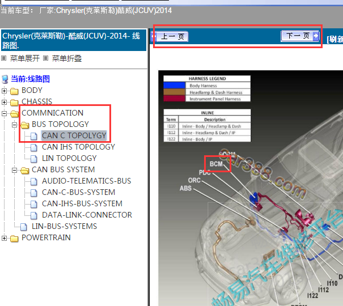Click the CAN-C-BUS-SYSTEM page icon
This screenshot has width=343, height=306.
tap(33, 193)
